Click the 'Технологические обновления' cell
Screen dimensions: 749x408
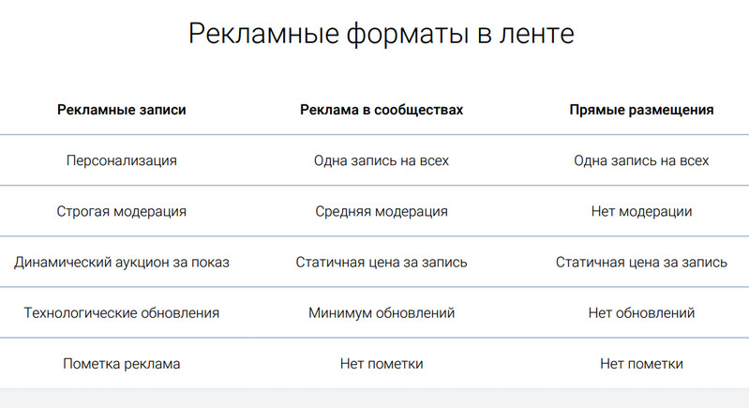pos(121,313)
